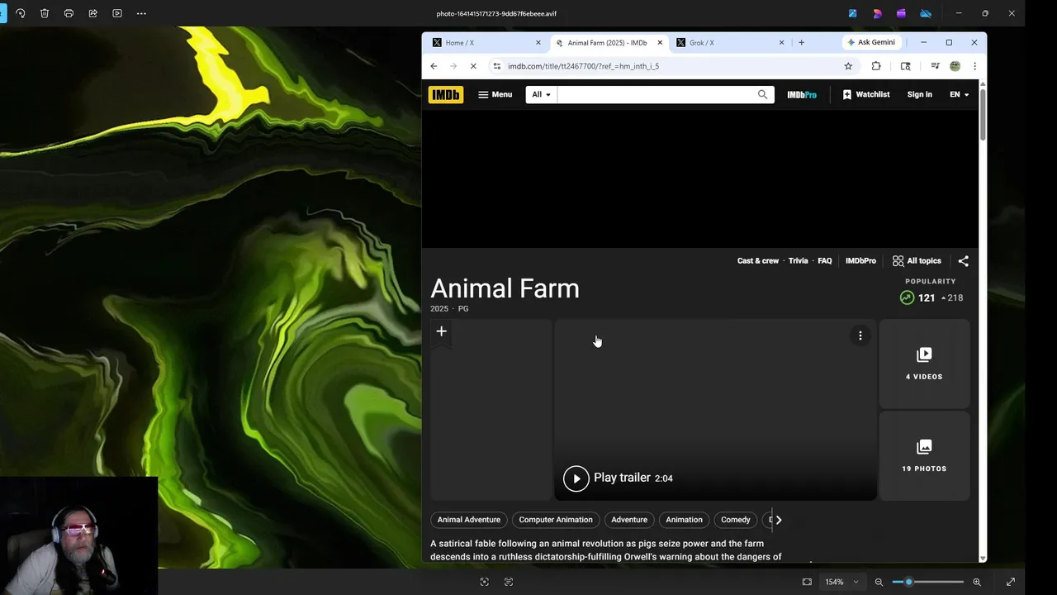This screenshot has width=1057, height=595.
Task: Click the imdb.com address bar URL
Action: point(583,66)
